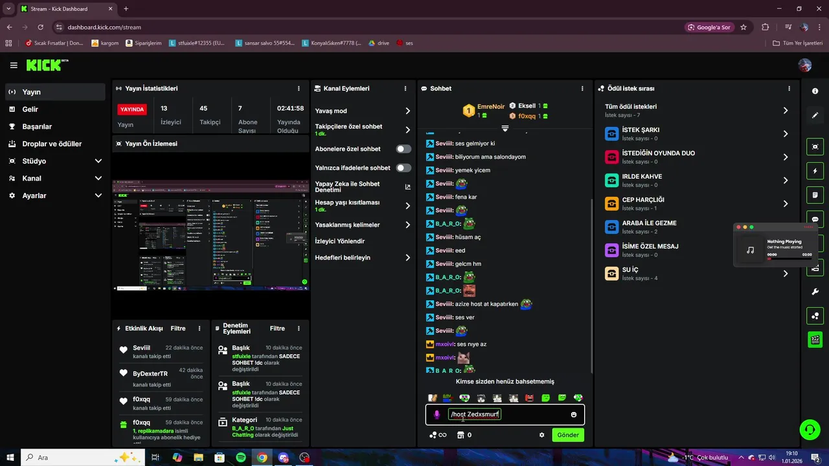Click the Gönder send button
829x466 pixels.
tap(568, 435)
